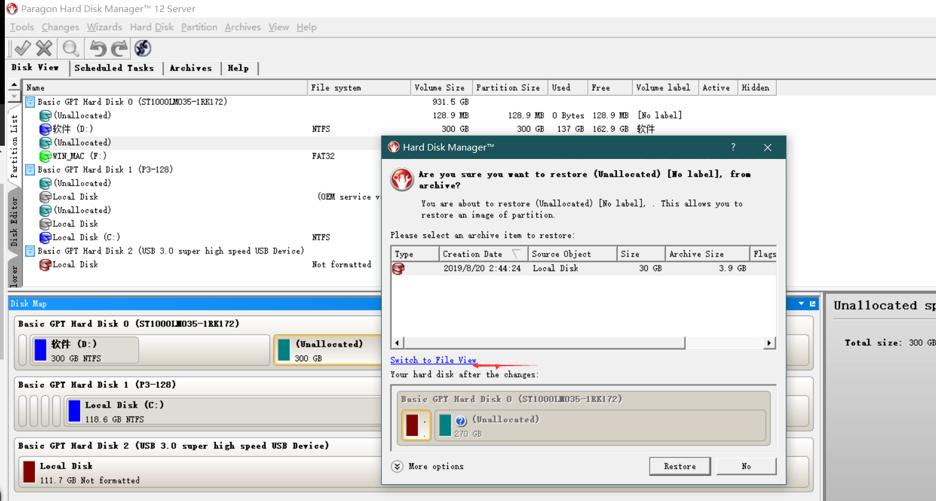Open the Disk Map panel dropdown arrow

pyautogui.click(x=801, y=303)
